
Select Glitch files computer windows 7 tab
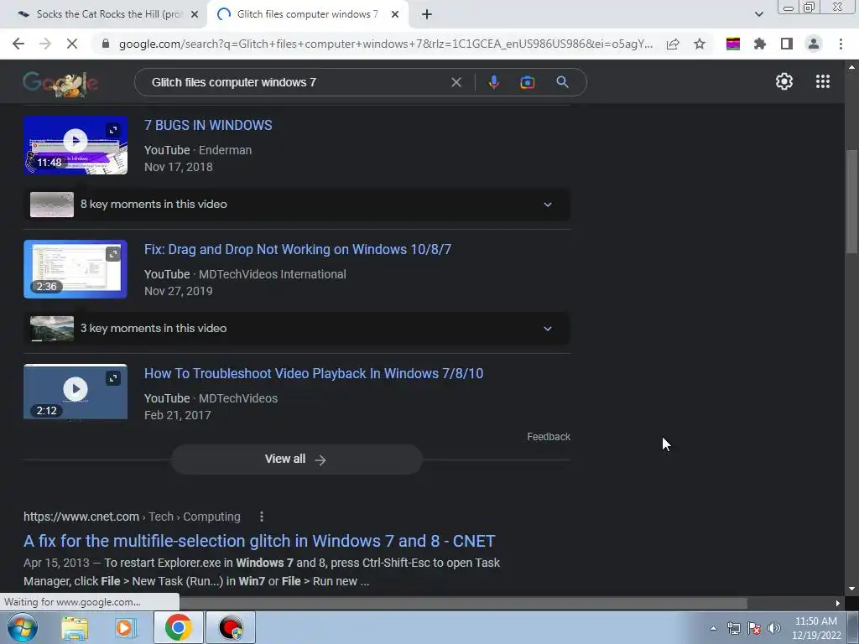307,14
